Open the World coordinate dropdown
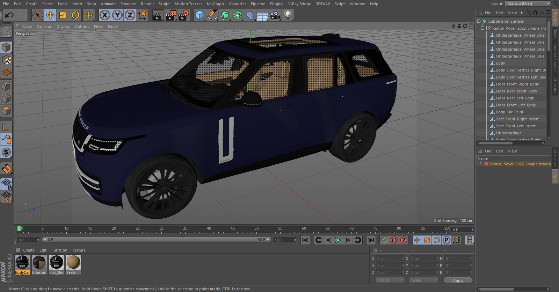Screen dimensions: 559x292 pos(390,280)
